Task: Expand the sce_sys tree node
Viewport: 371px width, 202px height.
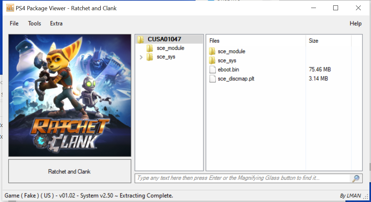Action: pyautogui.click(x=141, y=57)
